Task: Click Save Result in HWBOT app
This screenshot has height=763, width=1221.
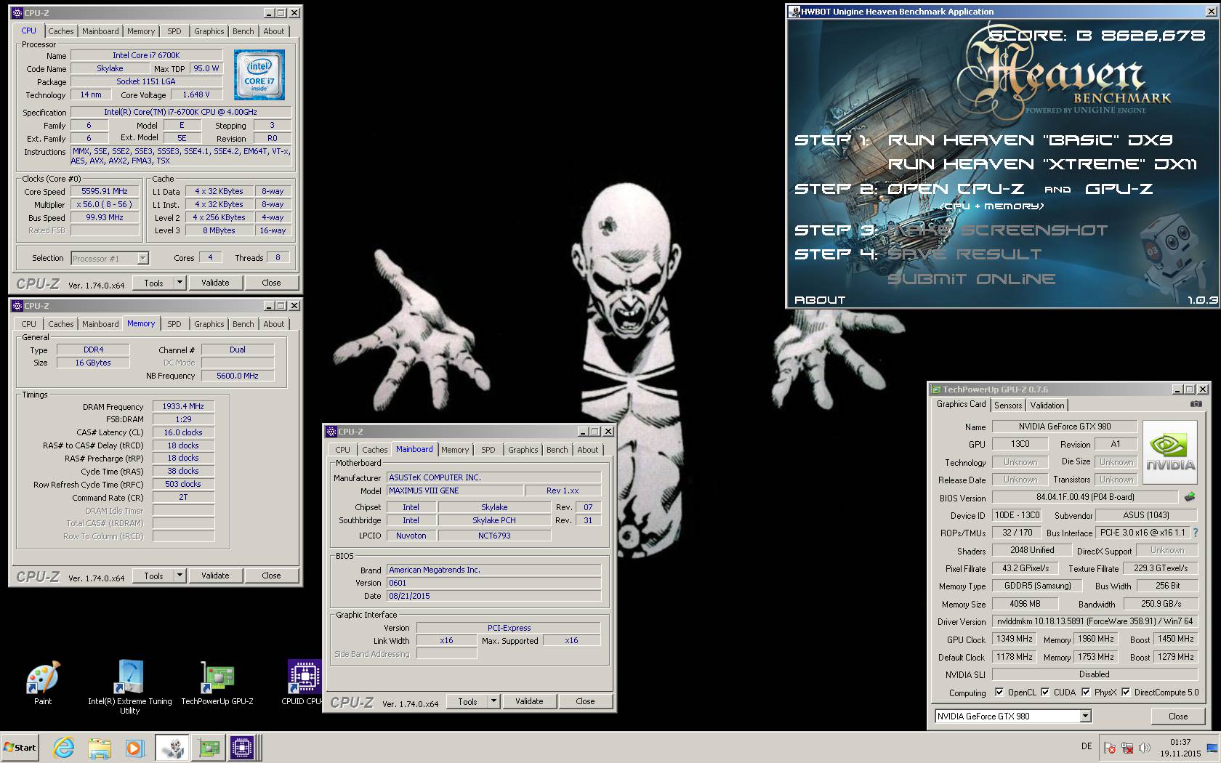Action: [x=964, y=254]
